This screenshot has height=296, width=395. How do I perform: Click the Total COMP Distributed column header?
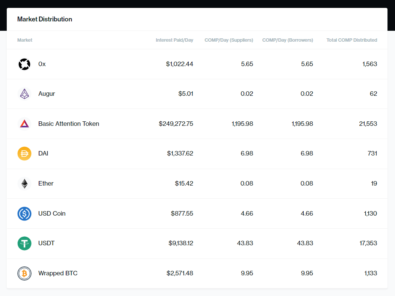[352, 40]
